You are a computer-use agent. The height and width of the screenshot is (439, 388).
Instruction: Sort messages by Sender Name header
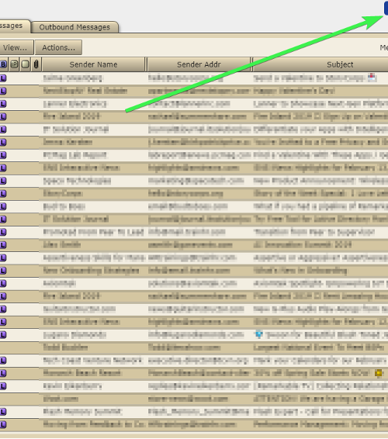(93, 64)
